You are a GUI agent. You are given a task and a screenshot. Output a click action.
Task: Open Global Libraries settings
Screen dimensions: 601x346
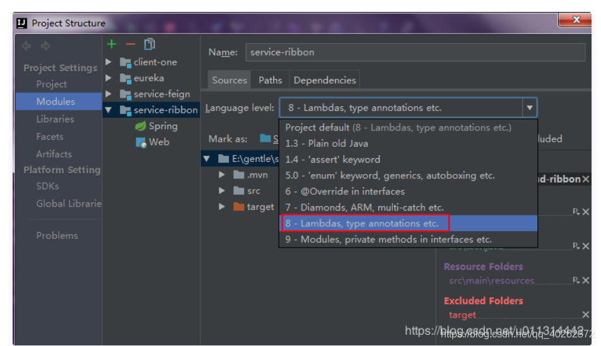(69, 204)
